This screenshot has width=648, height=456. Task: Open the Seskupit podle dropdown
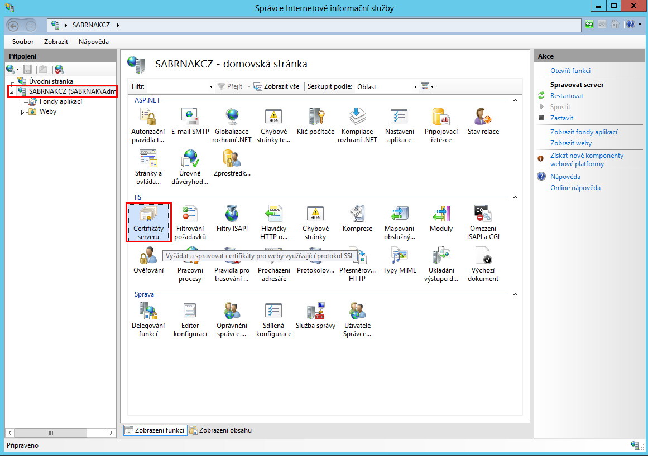(x=415, y=87)
